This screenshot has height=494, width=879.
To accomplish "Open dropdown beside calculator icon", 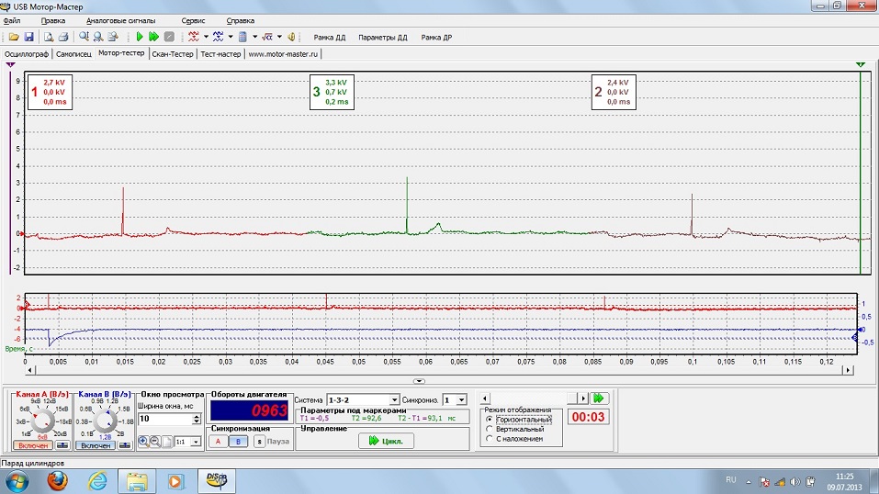I will point(255,37).
